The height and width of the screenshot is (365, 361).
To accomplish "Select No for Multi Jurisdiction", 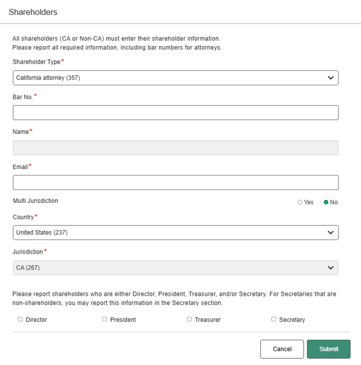I will coord(326,202).
